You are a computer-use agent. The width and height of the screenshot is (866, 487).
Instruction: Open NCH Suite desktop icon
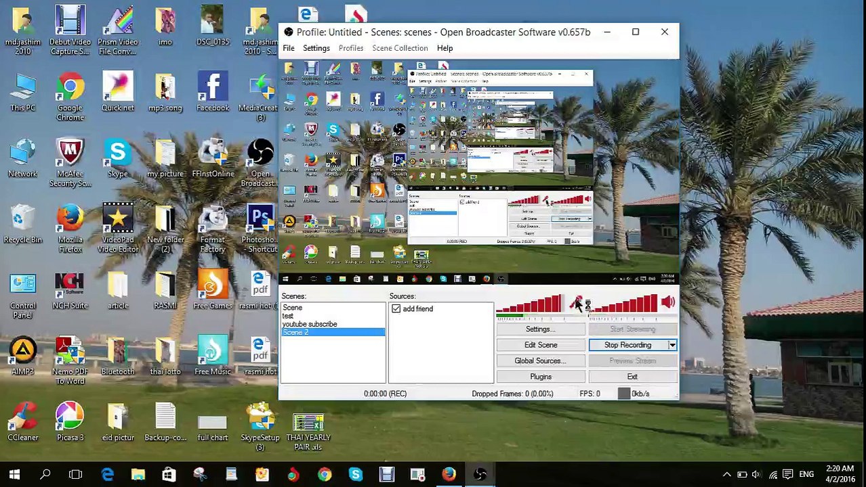(x=70, y=289)
